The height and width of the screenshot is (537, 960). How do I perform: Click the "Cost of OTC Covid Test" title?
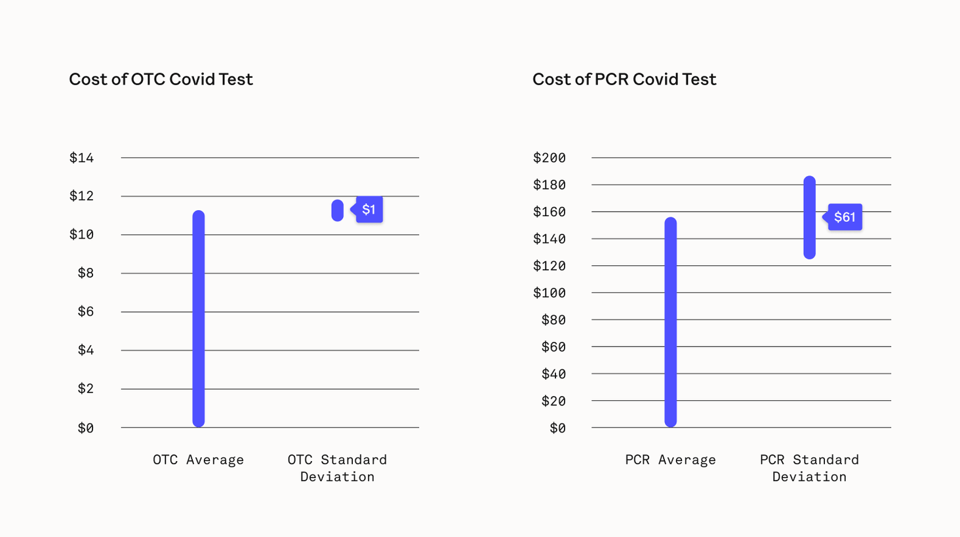[x=161, y=79]
